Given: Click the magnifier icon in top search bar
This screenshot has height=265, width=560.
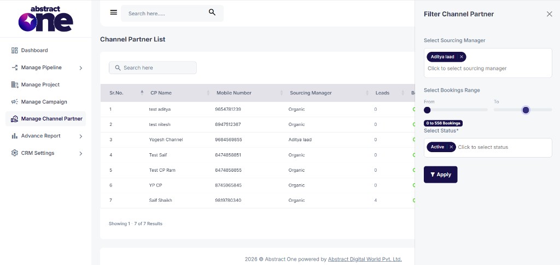Looking at the screenshot, I should tap(212, 13).
